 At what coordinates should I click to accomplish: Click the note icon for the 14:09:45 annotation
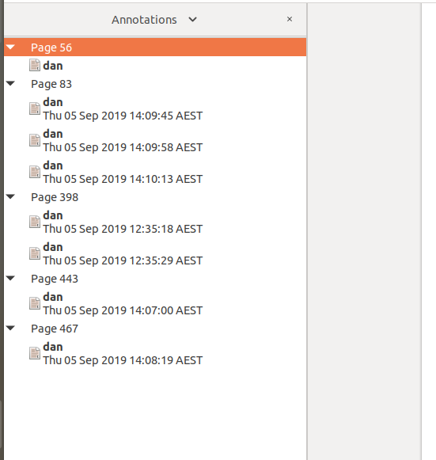(x=35, y=108)
